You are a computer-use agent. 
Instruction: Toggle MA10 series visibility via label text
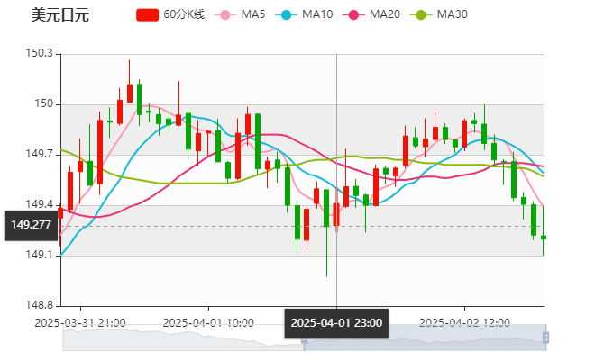click(317, 14)
